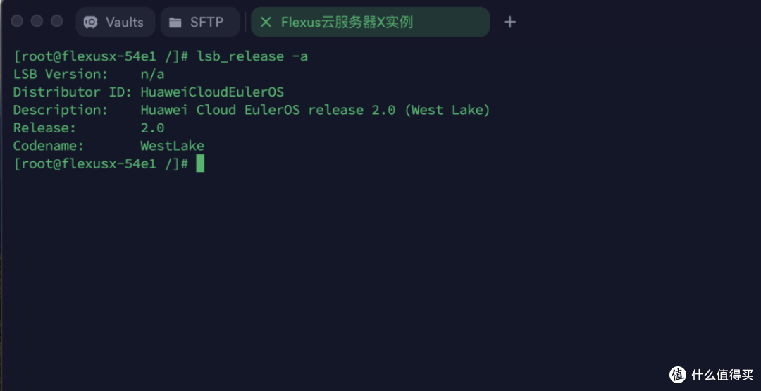
Task: Click the leftmost window close circle
Action: pos(17,21)
